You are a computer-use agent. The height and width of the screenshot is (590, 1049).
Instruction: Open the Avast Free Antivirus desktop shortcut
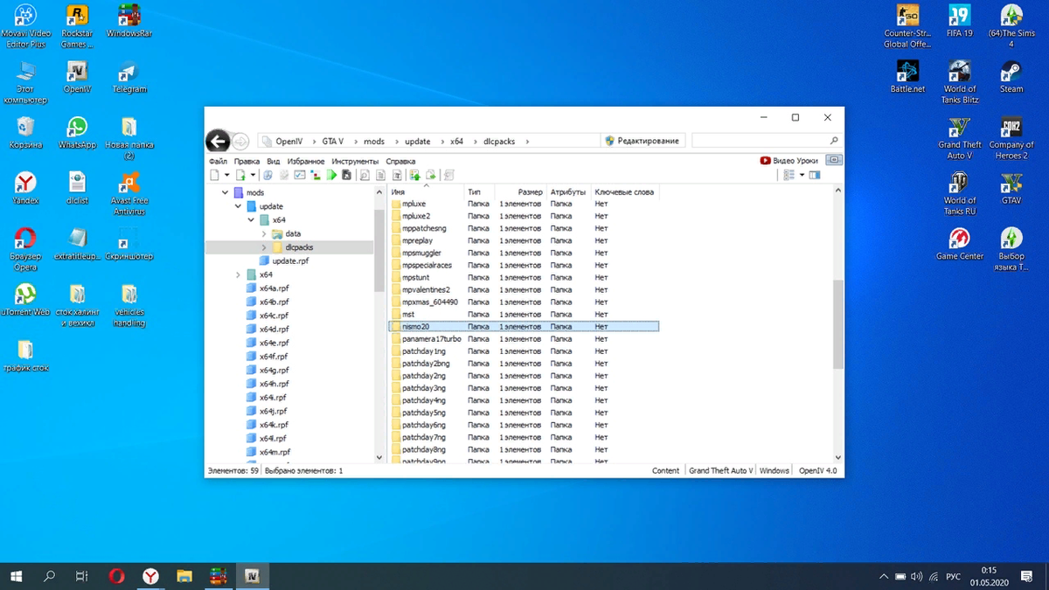[129, 193]
